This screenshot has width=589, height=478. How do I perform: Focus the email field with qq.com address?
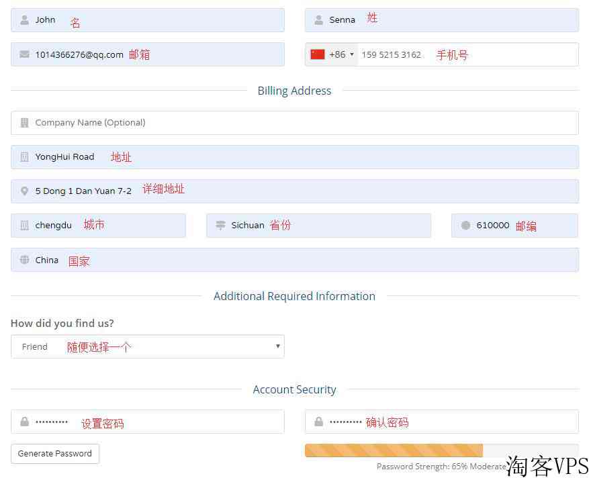coord(148,54)
